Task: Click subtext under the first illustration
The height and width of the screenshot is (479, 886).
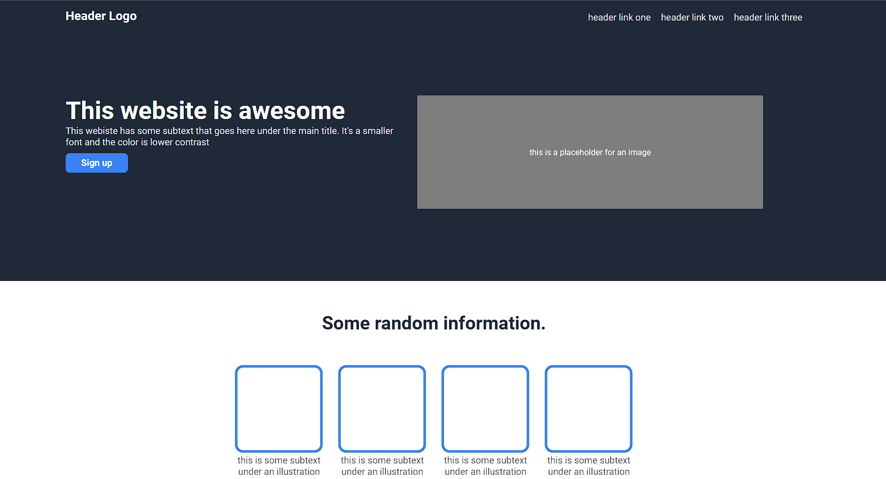Action: pos(278,466)
